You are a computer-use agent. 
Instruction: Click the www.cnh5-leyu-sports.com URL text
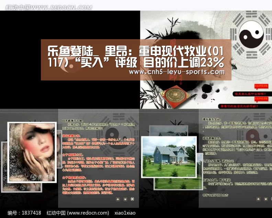[x=177, y=72]
